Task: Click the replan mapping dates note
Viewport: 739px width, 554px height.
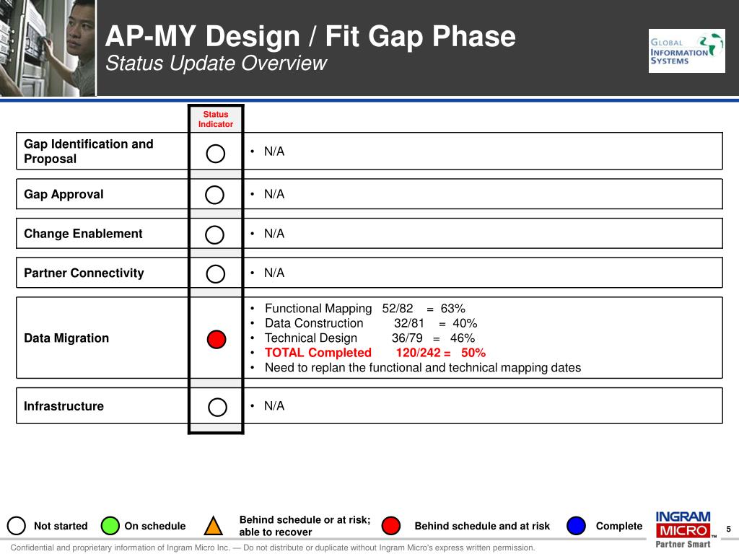Action: (423, 367)
